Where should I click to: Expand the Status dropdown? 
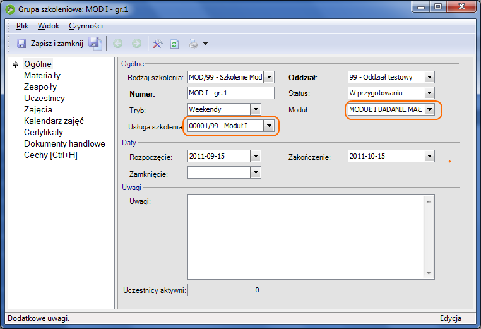pyautogui.click(x=429, y=93)
